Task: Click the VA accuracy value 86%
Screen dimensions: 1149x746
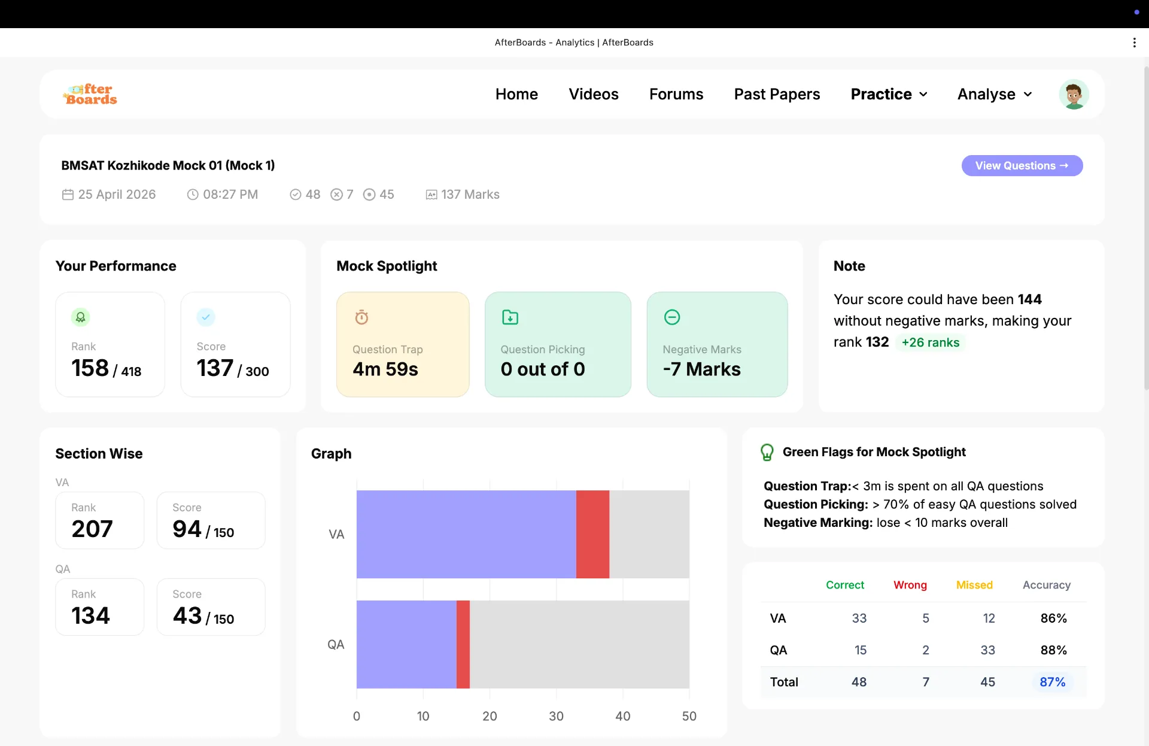Action: click(x=1053, y=618)
